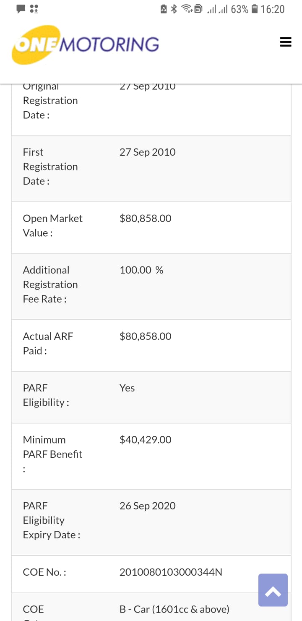Tap the Bluetooth status icon

[174, 9]
